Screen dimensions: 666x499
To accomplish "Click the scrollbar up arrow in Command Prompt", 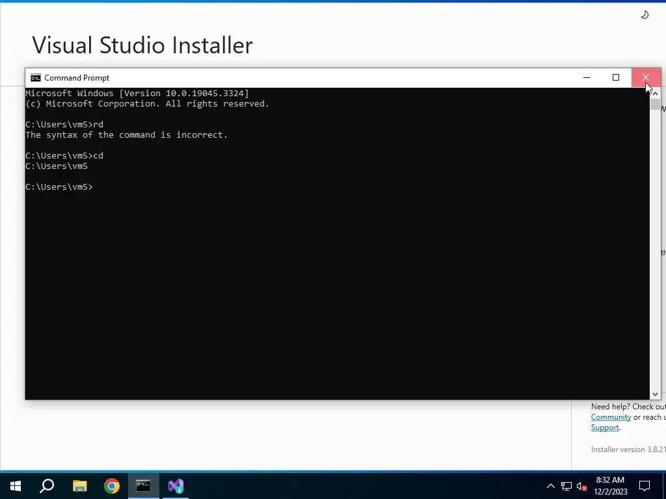I will point(655,93).
